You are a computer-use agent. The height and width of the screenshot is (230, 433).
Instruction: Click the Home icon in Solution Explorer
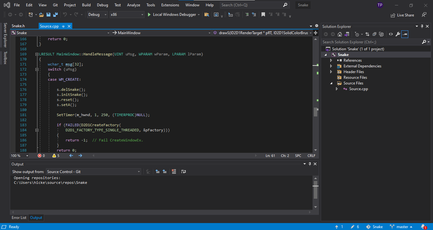coord(340,34)
